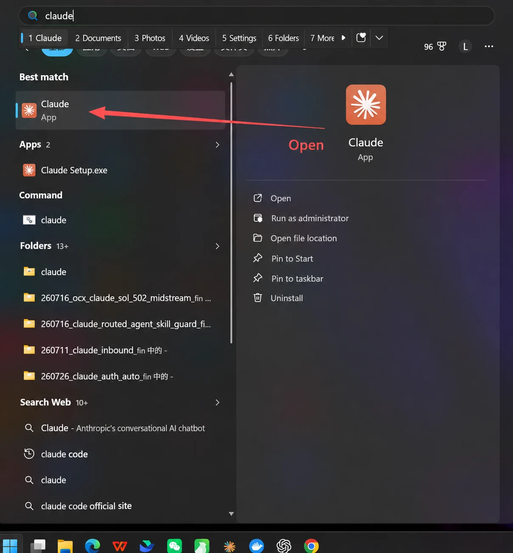Open Docker Desktop from the taskbar
The height and width of the screenshot is (553, 513).
pos(256,546)
